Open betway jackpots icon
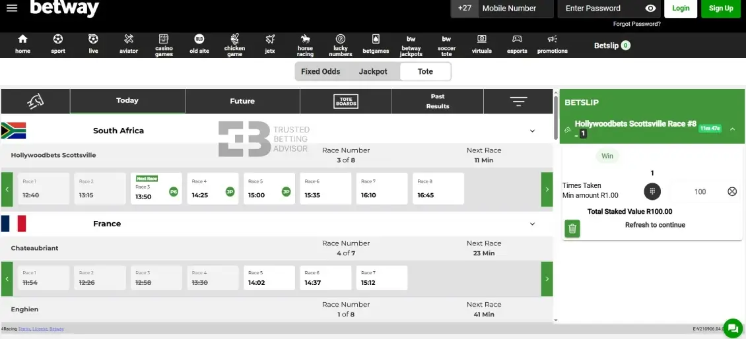This screenshot has width=746, height=339. (x=411, y=39)
